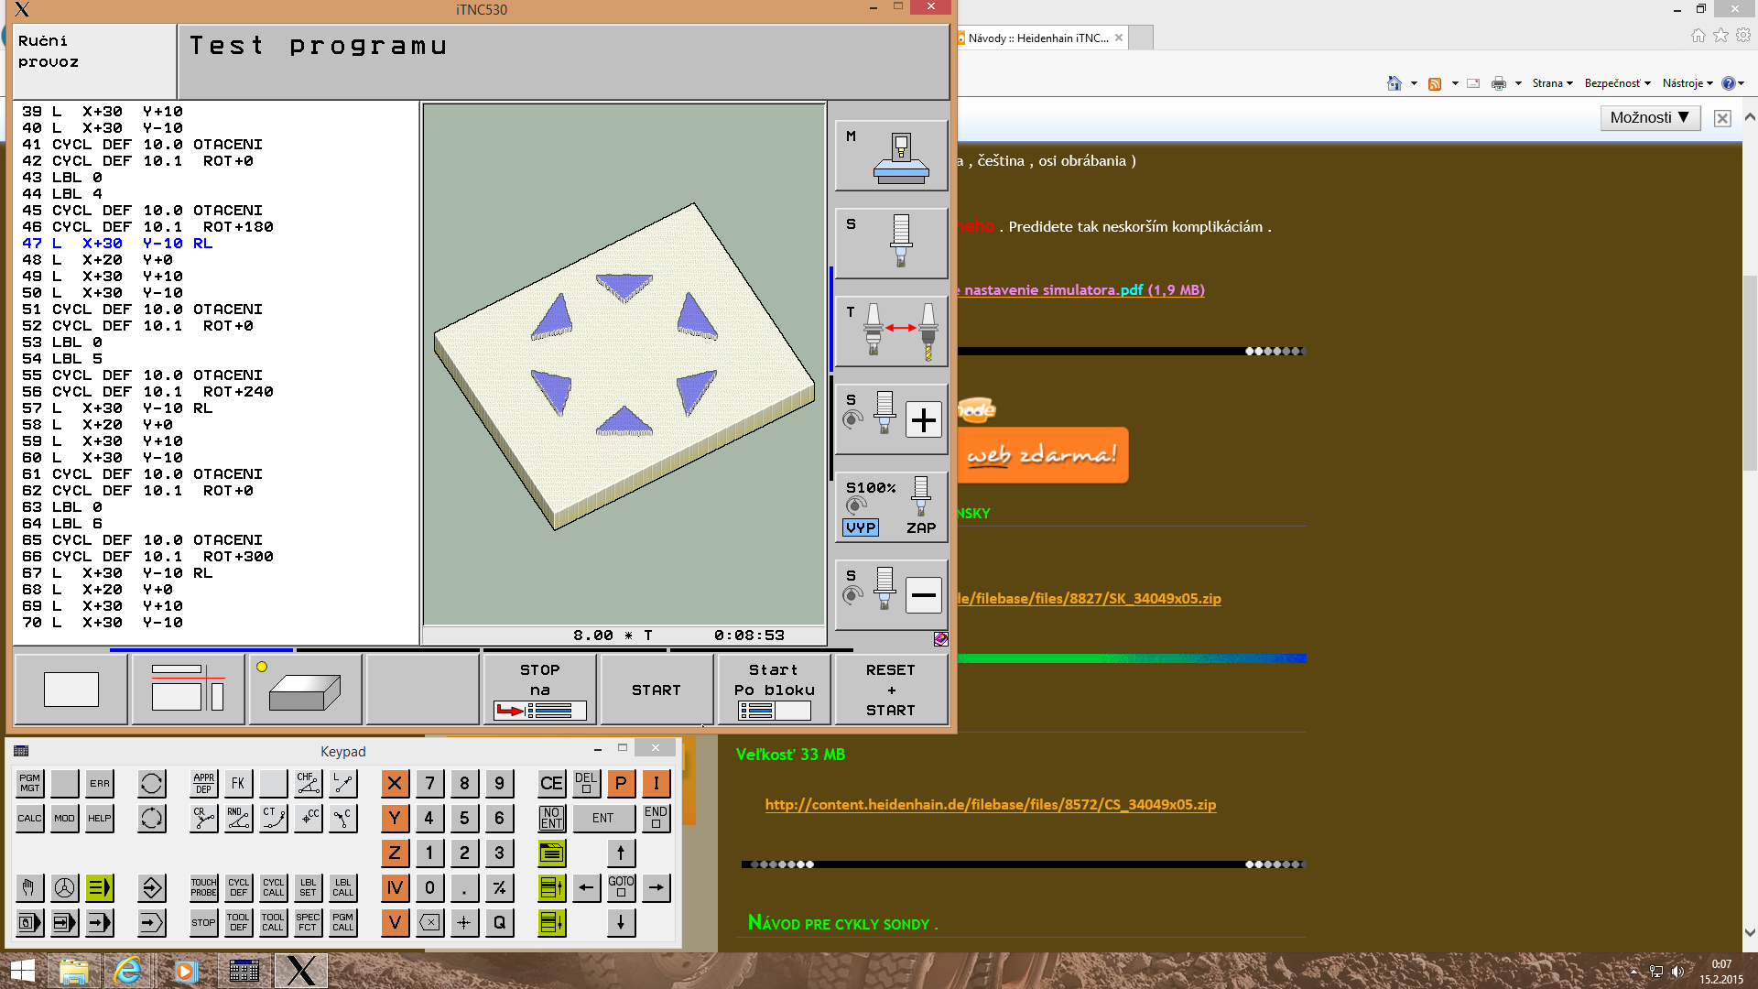Select Manual operation hand icon key

click(x=29, y=887)
